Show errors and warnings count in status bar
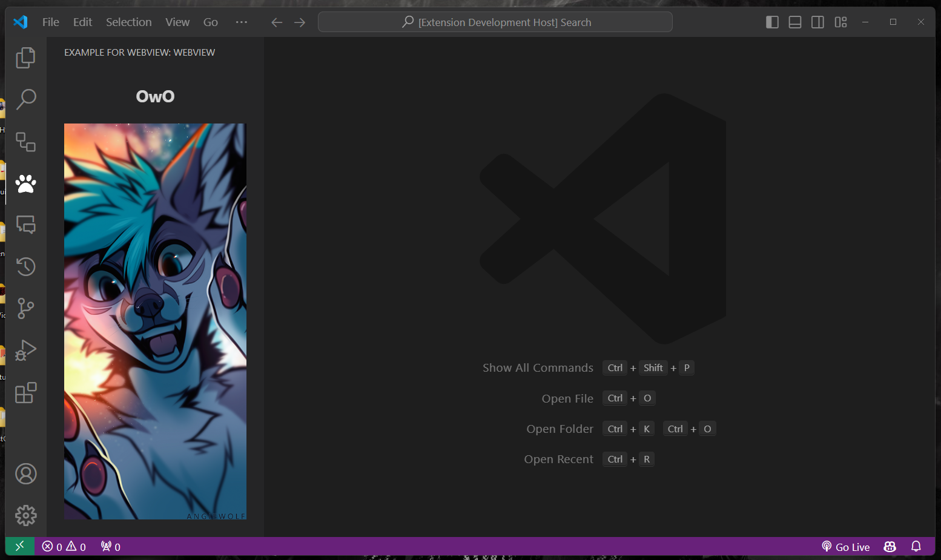The height and width of the screenshot is (560, 941). 64,547
